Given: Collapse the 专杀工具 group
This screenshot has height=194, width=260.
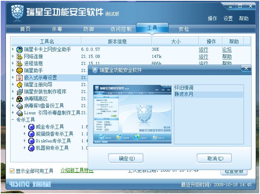Looking at the screenshot, I should click(13, 120).
